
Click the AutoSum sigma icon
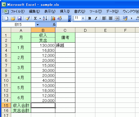pyautogui.click(x=35, y=18)
